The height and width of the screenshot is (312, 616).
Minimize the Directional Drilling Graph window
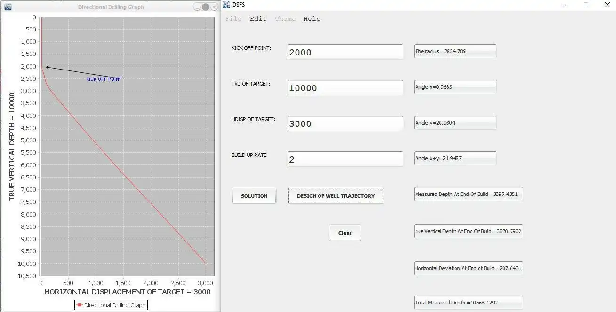click(198, 7)
